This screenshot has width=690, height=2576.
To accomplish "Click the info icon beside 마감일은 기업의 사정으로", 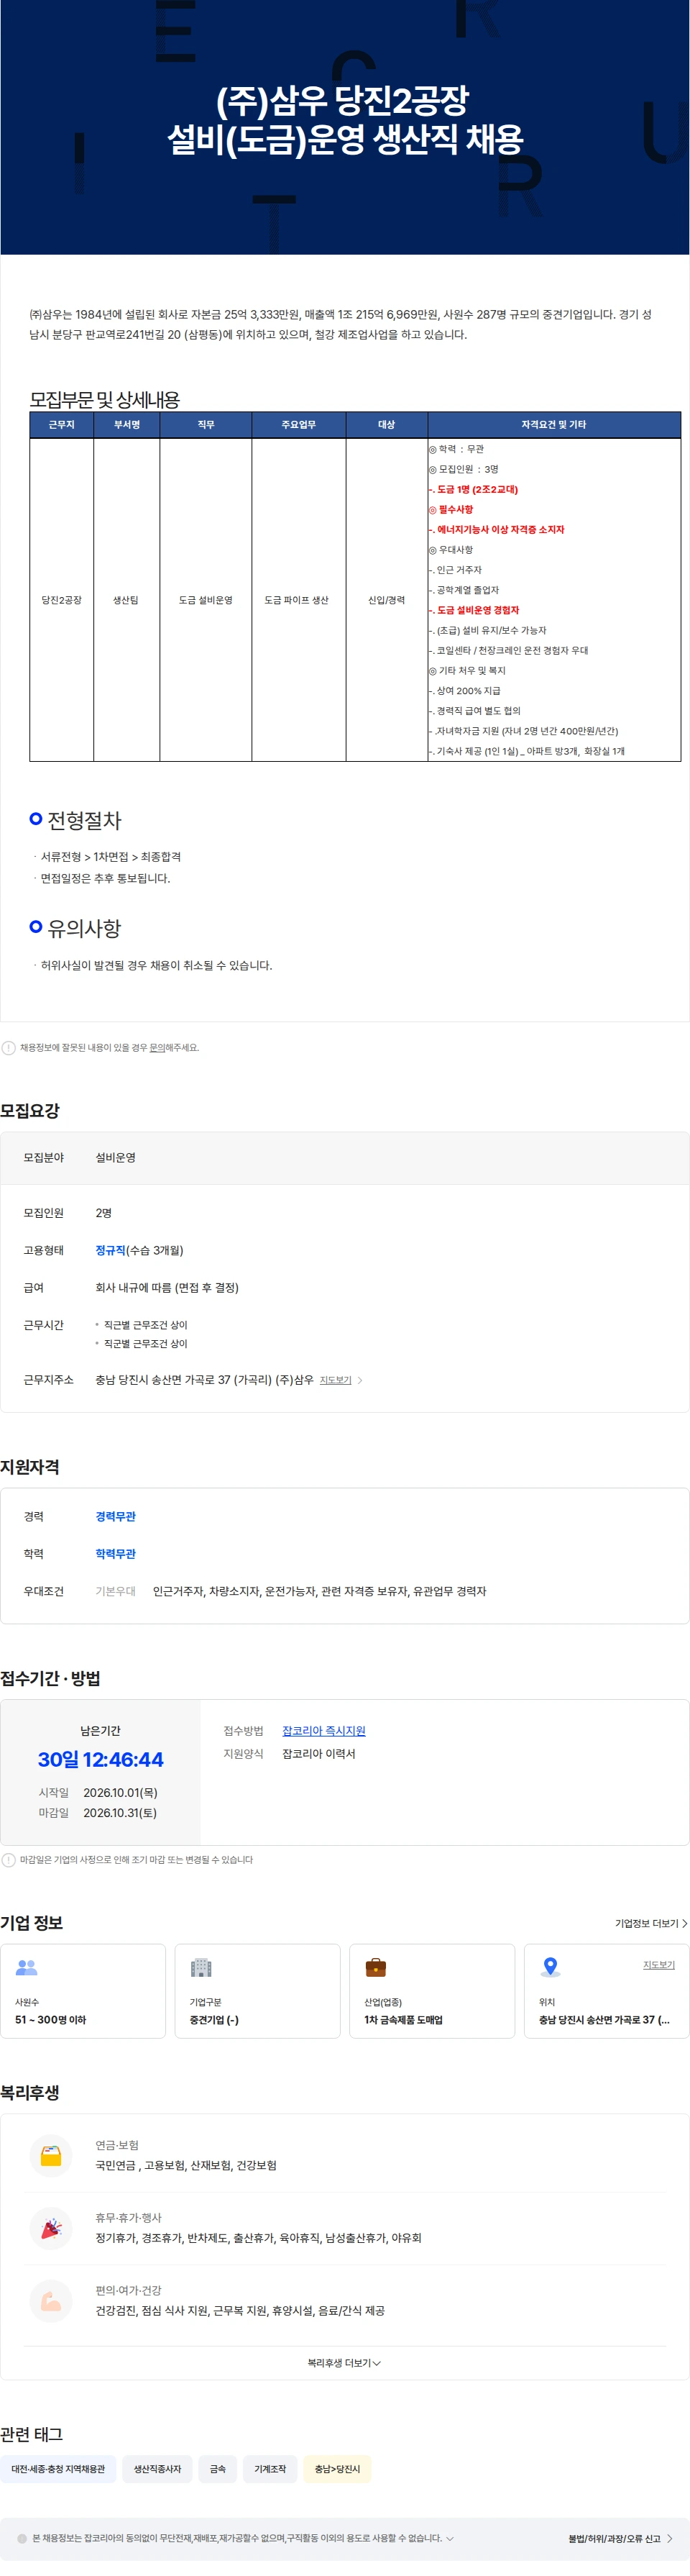I will [x=9, y=1860].
